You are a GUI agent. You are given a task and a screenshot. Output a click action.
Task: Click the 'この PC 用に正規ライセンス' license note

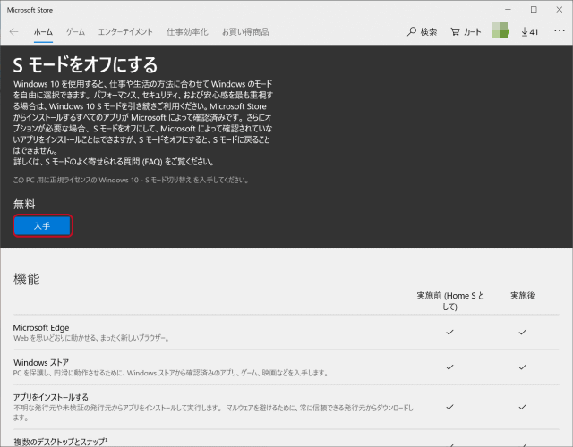tap(131, 180)
